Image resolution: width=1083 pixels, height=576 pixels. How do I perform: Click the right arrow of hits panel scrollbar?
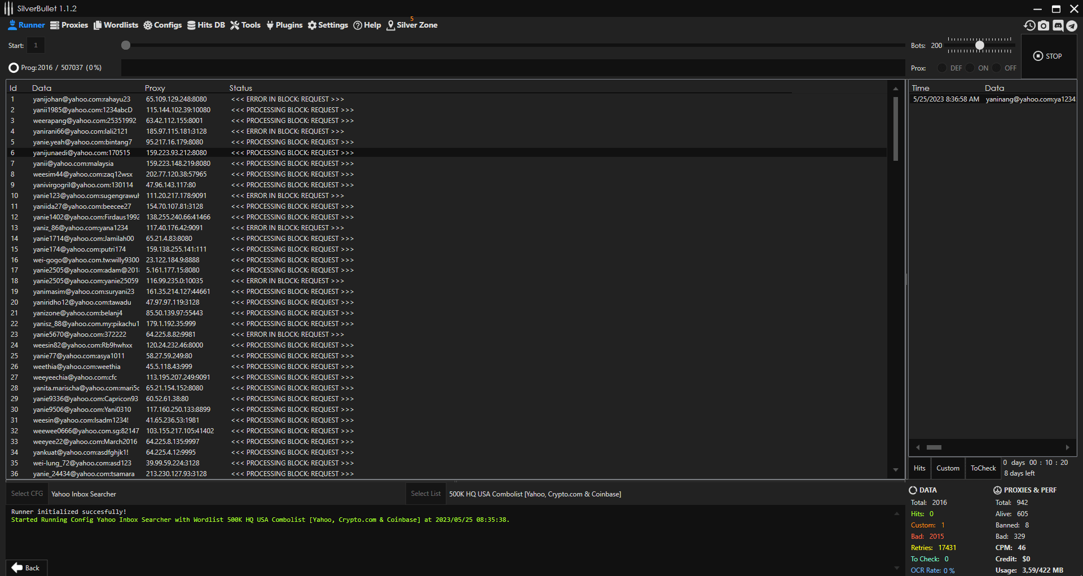(x=1067, y=447)
